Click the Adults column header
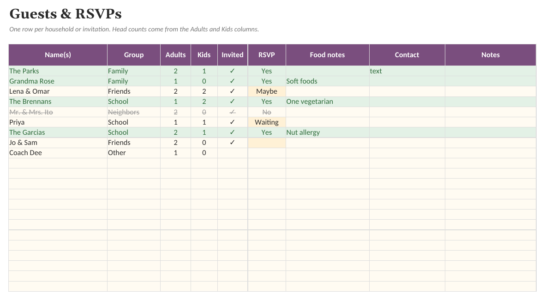 tap(175, 55)
